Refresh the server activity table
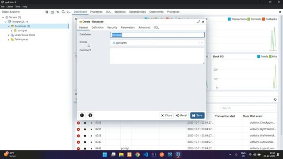 (x=275, y=99)
